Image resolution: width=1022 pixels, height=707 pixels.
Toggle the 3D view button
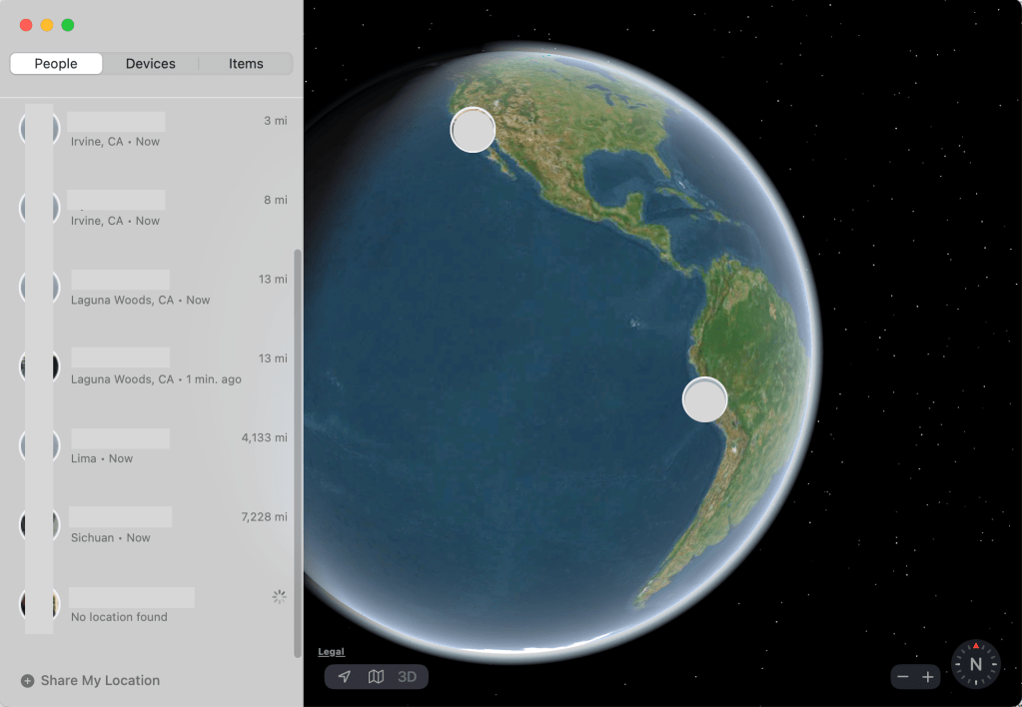(408, 677)
